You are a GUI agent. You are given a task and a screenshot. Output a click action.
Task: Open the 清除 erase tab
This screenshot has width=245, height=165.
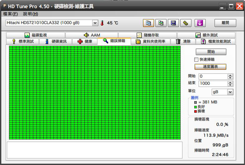183,41
